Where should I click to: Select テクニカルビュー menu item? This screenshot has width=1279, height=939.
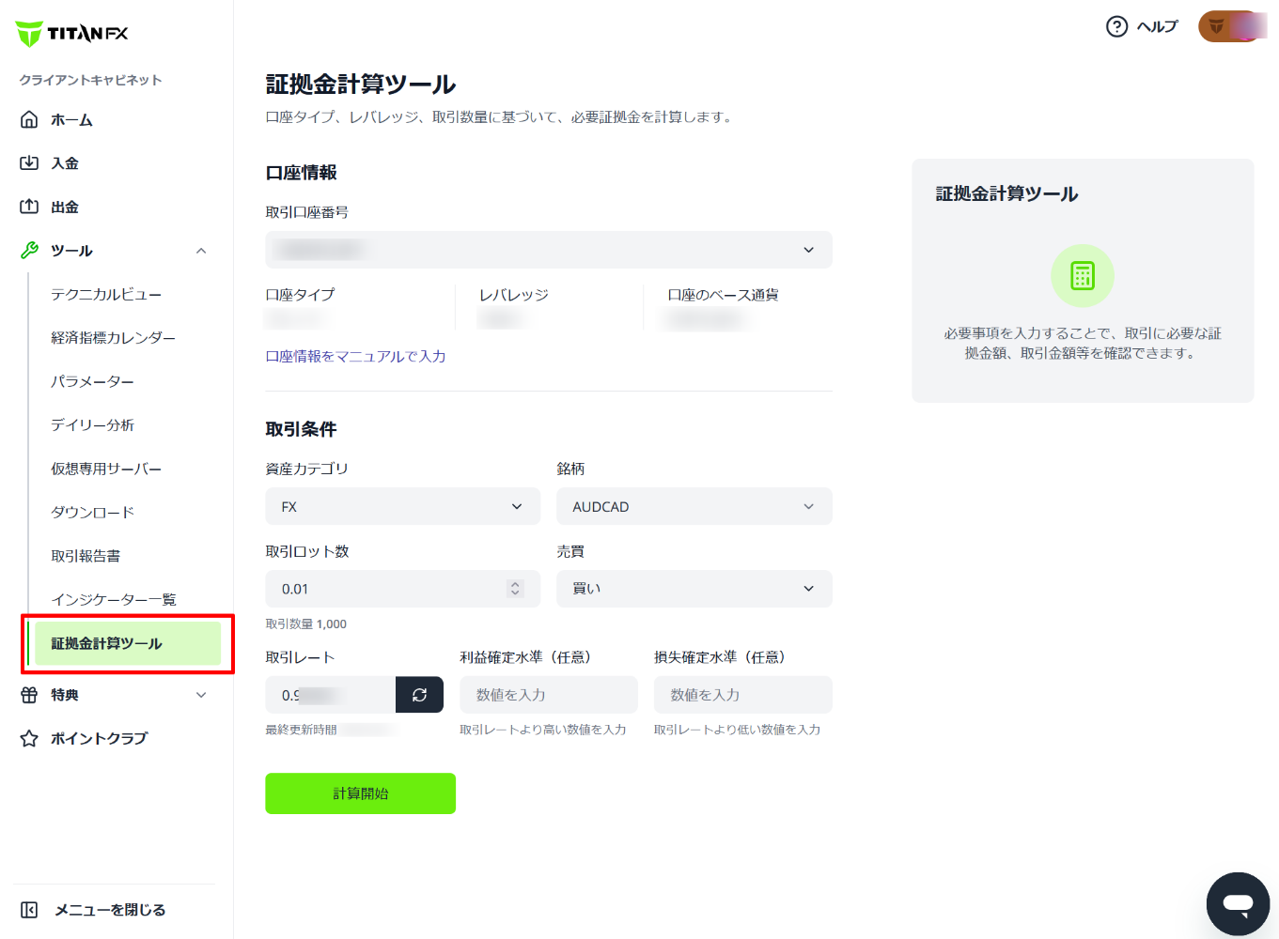(x=106, y=294)
